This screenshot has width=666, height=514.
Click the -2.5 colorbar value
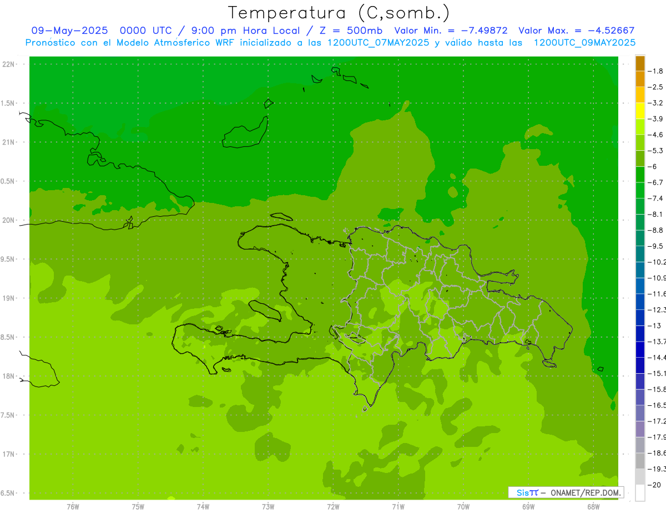click(656, 87)
